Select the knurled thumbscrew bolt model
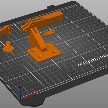This screenshot has width=108, height=108. tap(8, 47)
